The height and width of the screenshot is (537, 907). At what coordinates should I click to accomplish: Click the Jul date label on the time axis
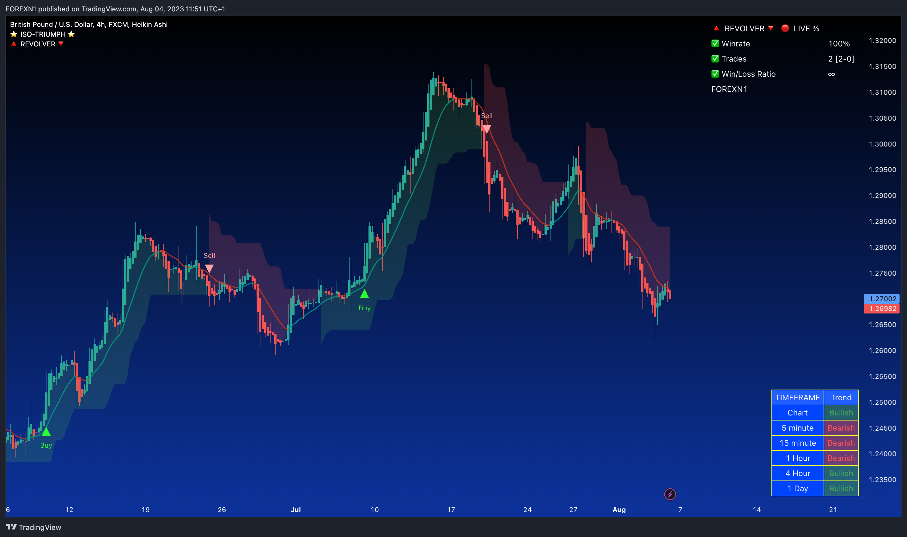tap(295, 510)
